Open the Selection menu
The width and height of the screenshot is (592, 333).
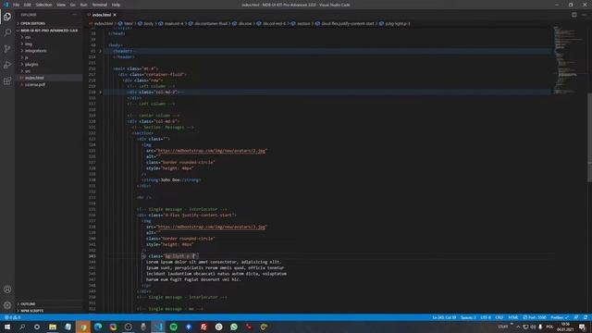pos(43,5)
